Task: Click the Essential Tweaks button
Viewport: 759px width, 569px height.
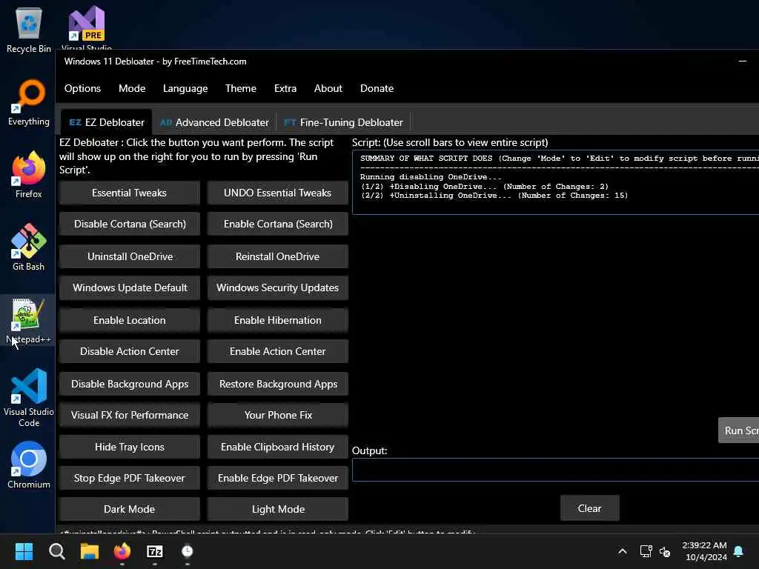Action: (129, 193)
